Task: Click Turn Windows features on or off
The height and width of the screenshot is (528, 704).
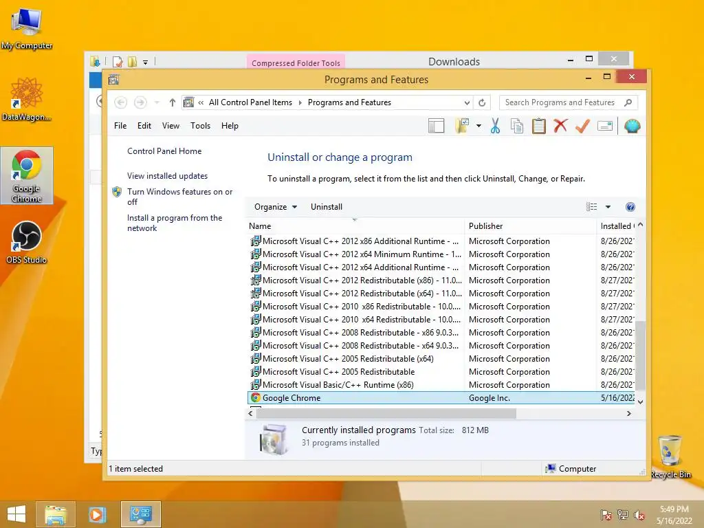Action: [179, 197]
